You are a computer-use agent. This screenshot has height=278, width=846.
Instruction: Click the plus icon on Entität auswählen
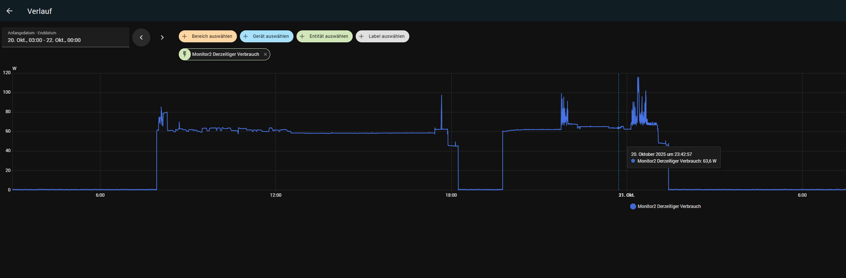click(x=302, y=36)
